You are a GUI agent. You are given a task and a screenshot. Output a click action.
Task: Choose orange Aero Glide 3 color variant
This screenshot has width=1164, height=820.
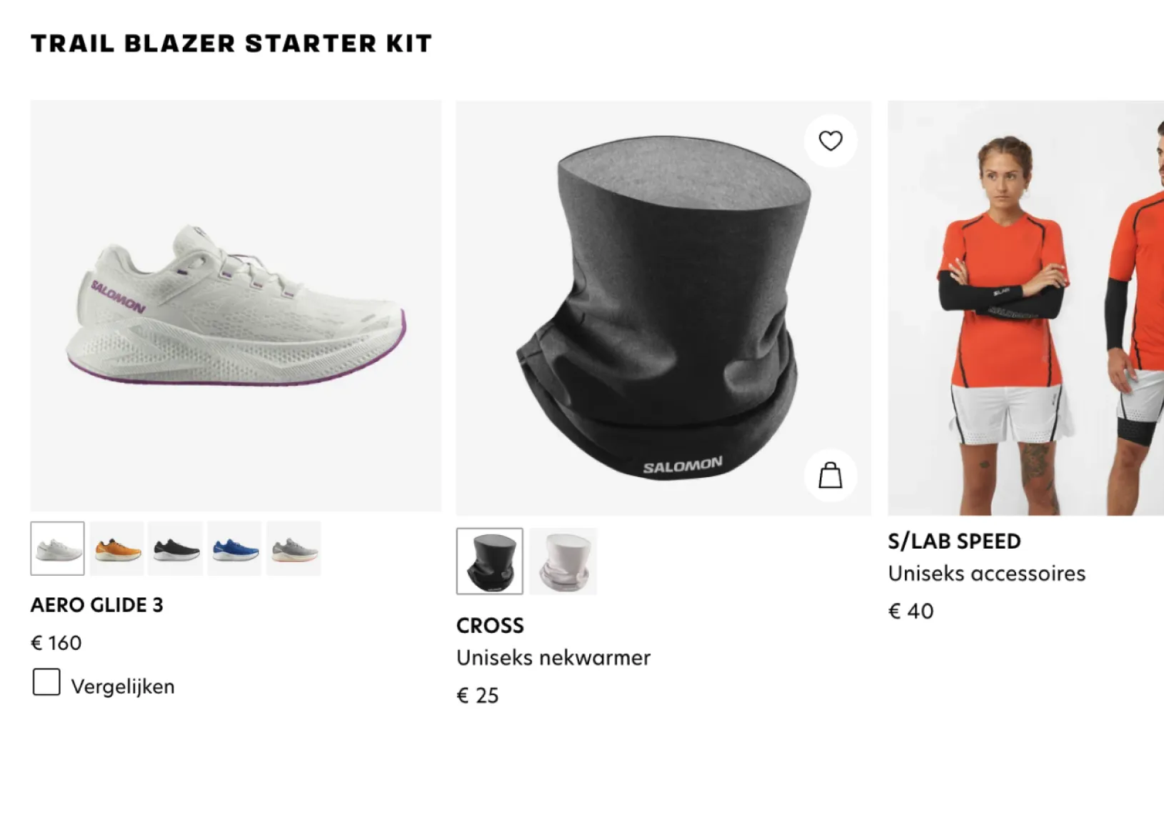(x=117, y=549)
